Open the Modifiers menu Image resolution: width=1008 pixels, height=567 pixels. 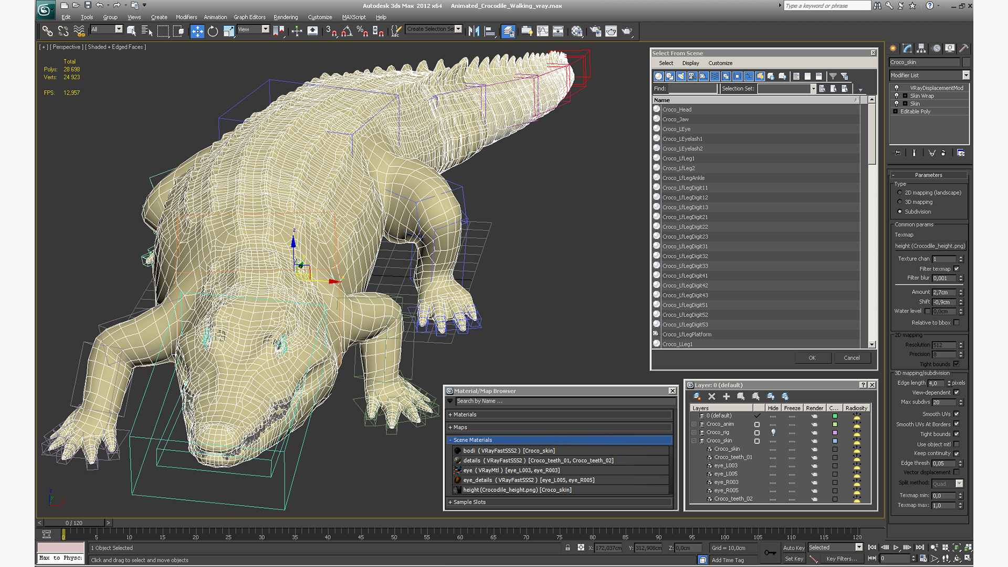pyautogui.click(x=186, y=17)
